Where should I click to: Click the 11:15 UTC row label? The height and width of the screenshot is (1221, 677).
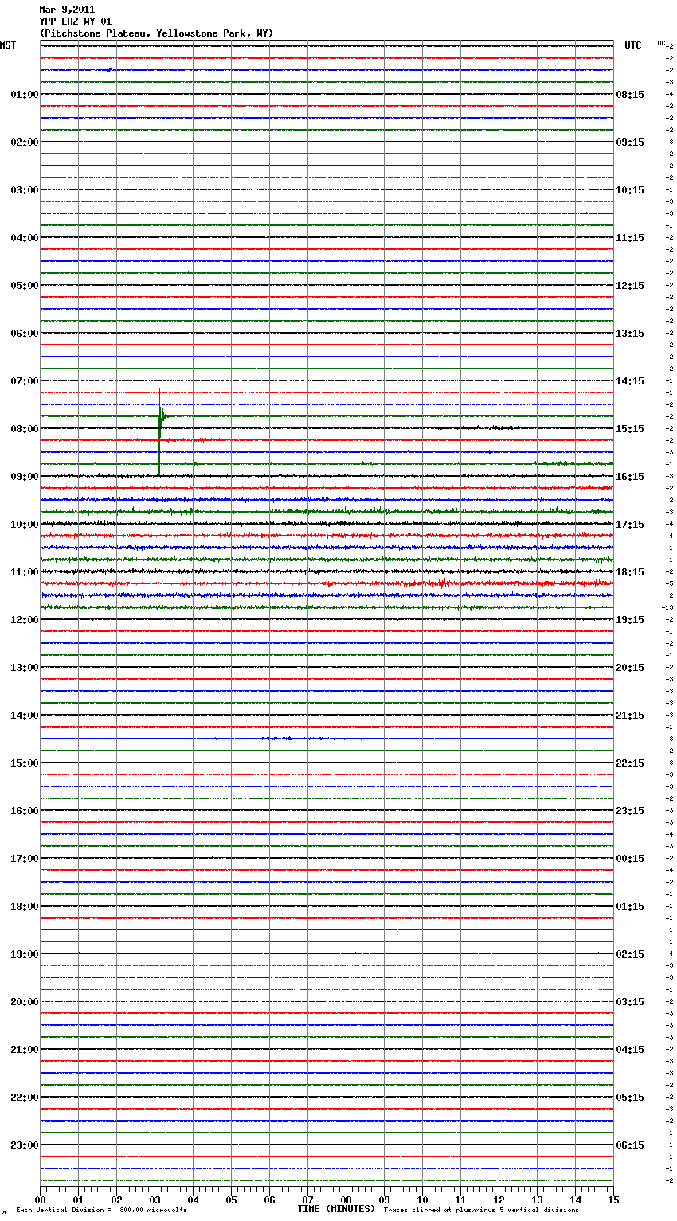click(x=630, y=238)
